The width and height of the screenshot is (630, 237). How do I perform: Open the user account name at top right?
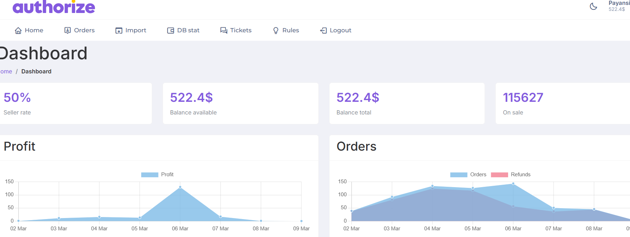tap(619, 3)
